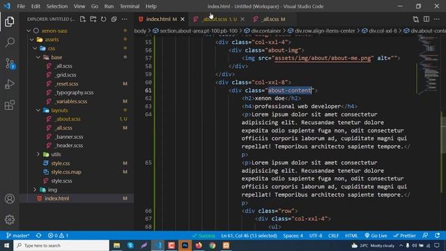Change language mode from HTML
The image size is (446, 251).
(x=351, y=236)
